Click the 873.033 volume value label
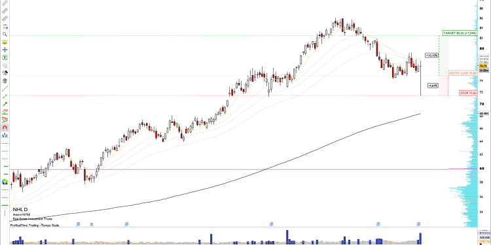Screen dimensions: 491x245 click(x=484, y=233)
